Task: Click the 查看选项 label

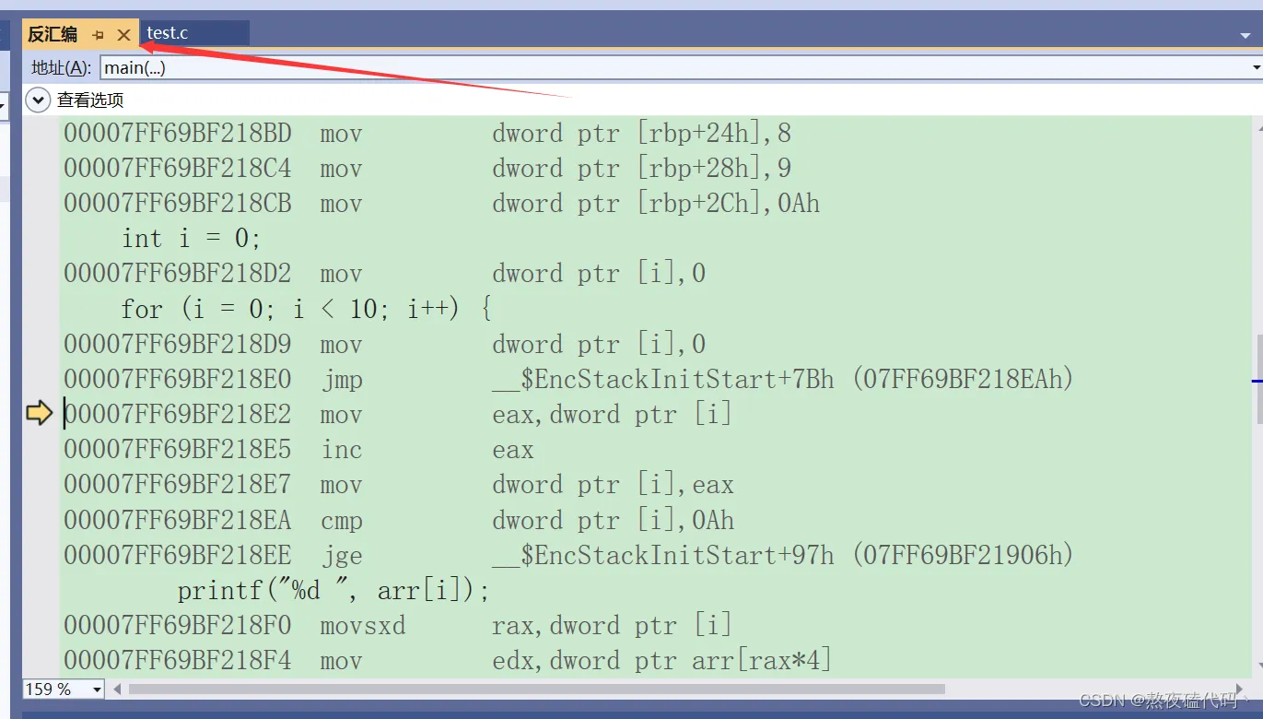Action: pos(90,100)
